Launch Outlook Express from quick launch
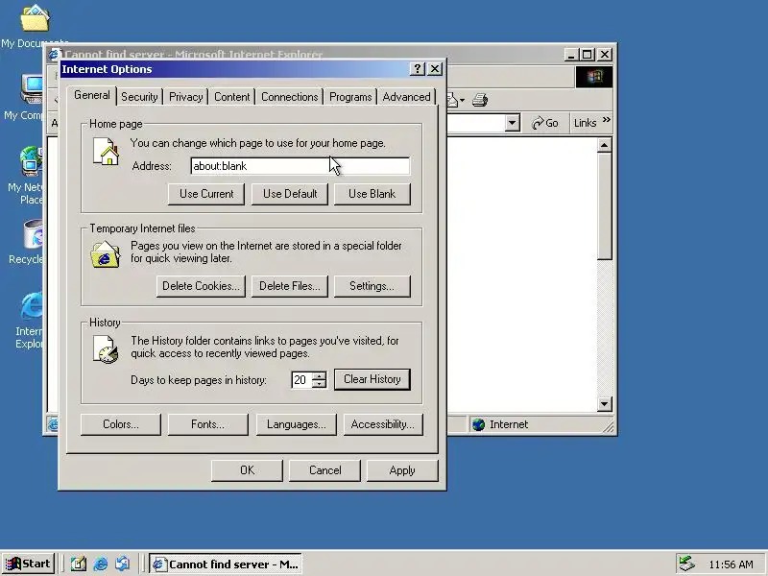This screenshot has height=576, width=768. tap(123, 564)
